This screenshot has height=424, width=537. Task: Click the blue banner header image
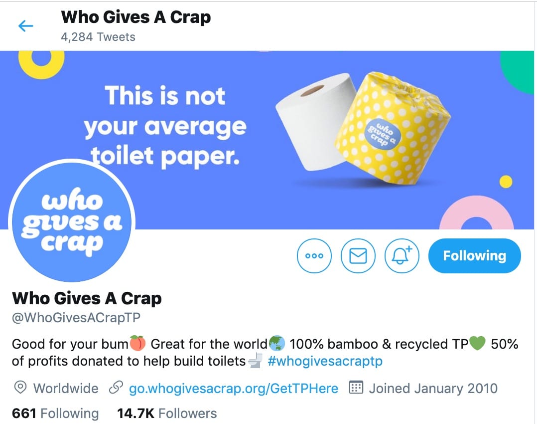267,140
